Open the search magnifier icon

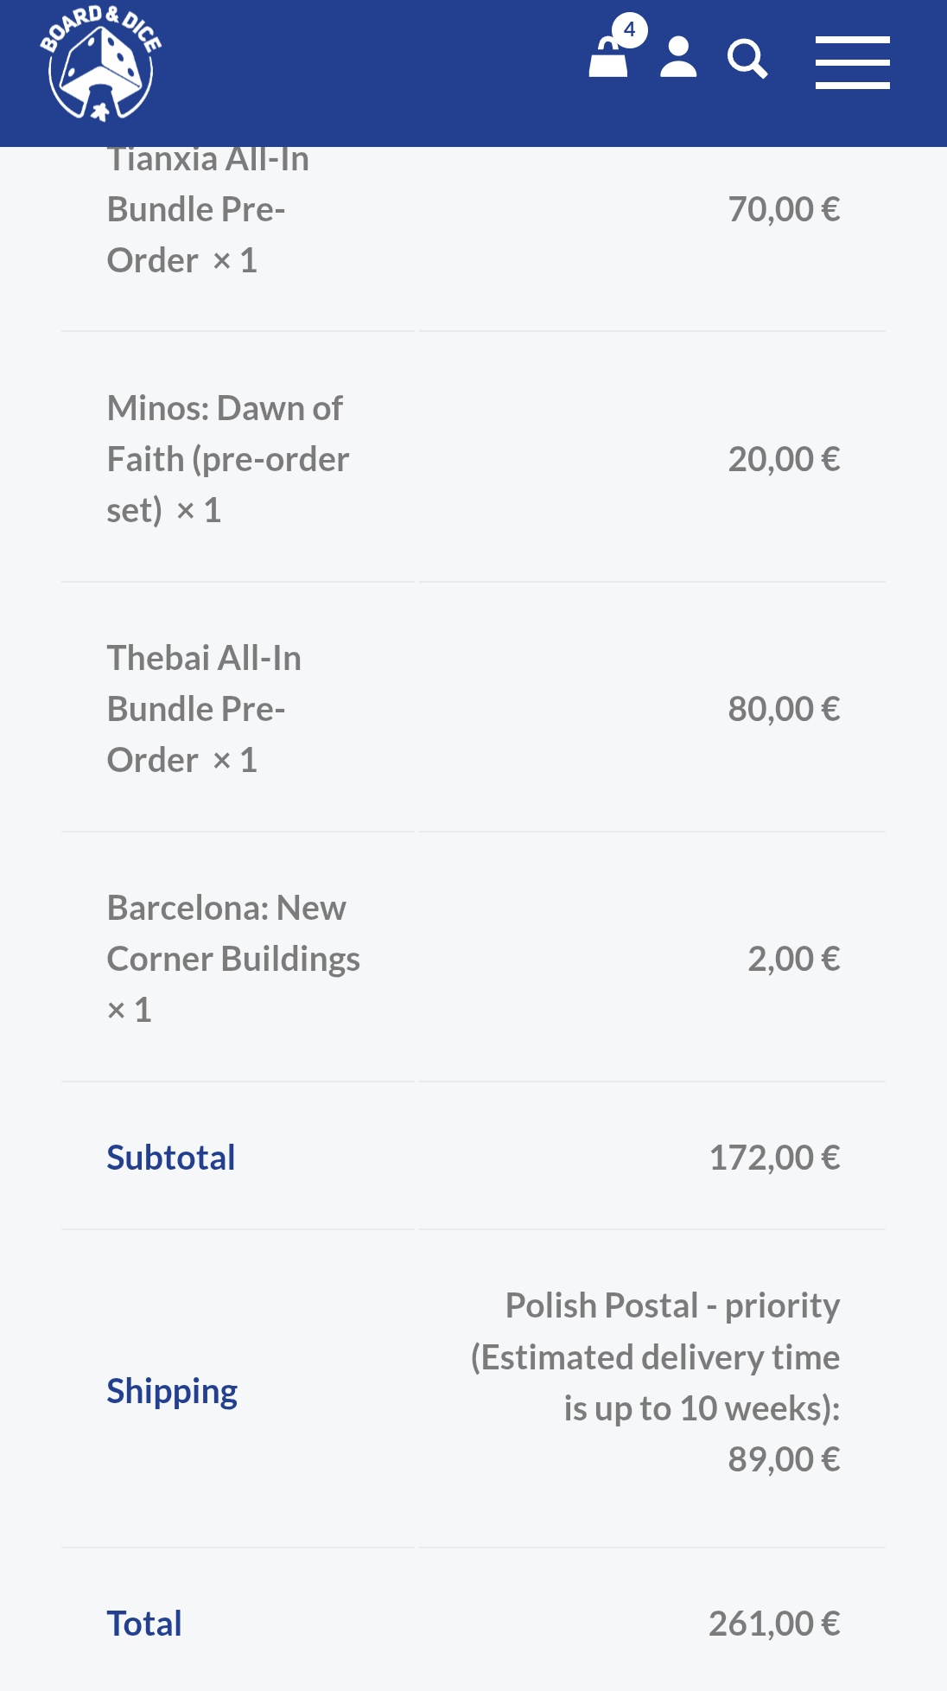[747, 59]
